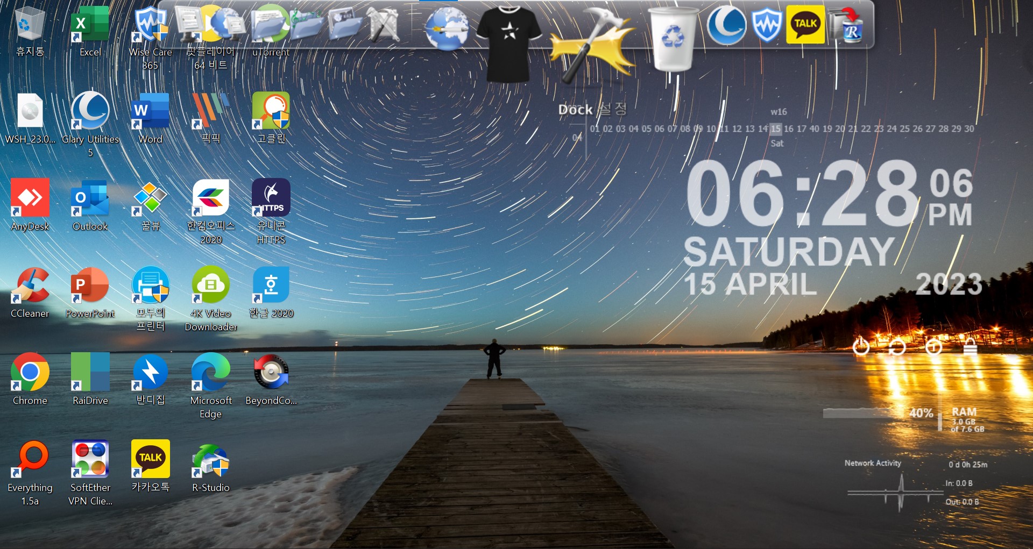Viewport: 1033px width, 549px height.
Task: Click the 3.0 GB of 7.6 GB RAM text
Action: (x=967, y=425)
